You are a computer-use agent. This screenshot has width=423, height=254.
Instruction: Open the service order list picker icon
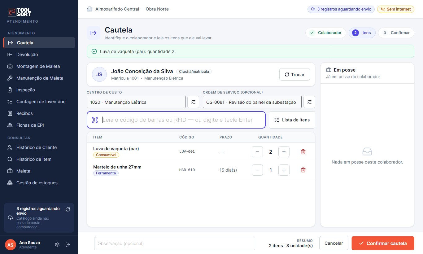click(309, 102)
